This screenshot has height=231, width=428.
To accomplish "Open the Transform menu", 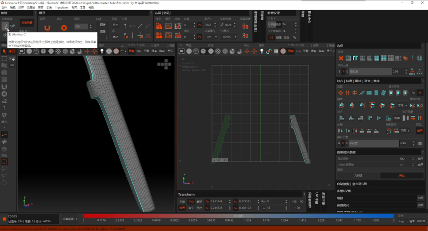I will pyautogui.click(x=62, y=8).
